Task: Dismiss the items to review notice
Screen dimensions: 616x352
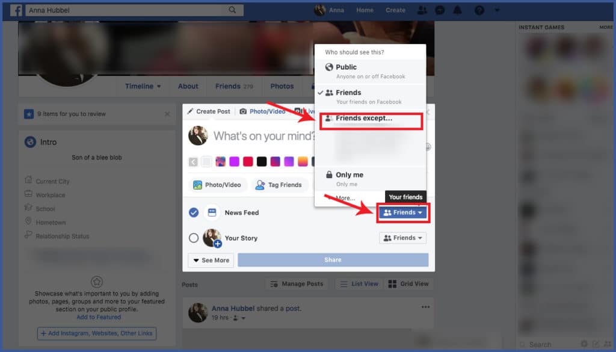Action: 167,114
